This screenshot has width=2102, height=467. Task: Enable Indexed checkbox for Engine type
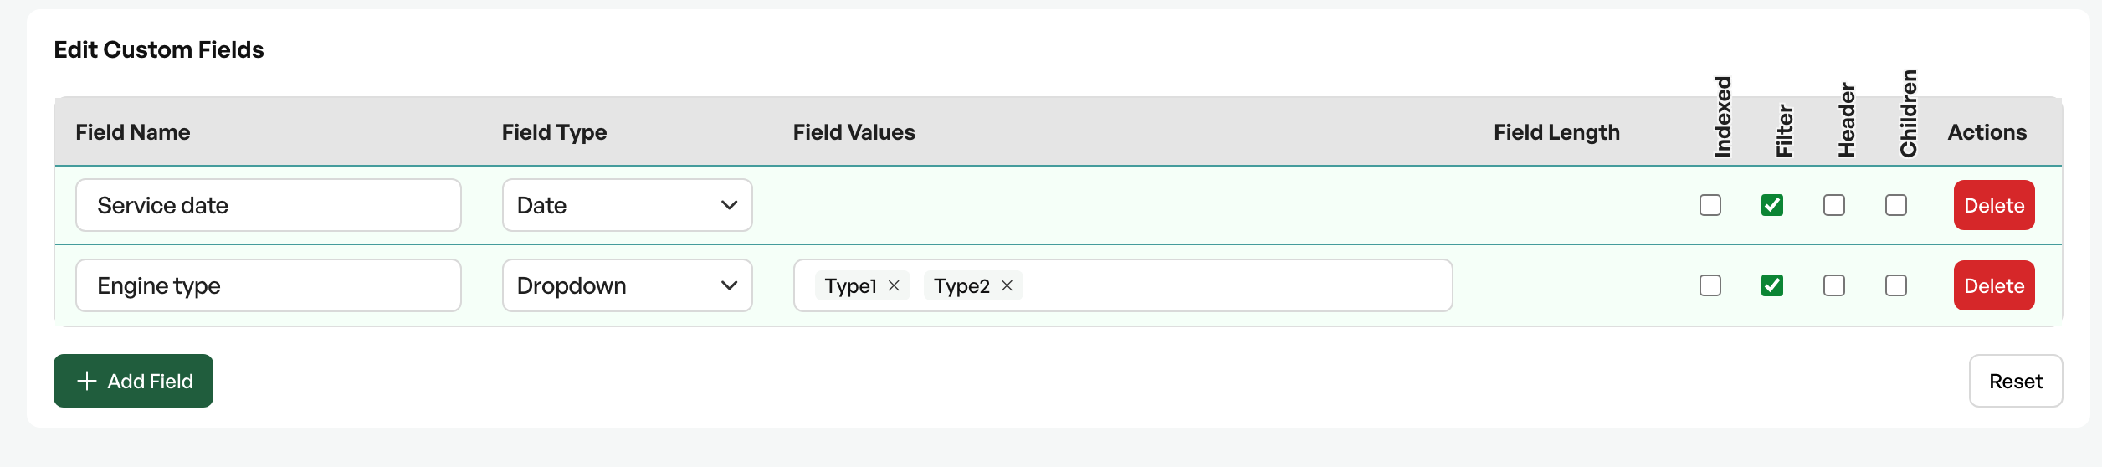[x=1710, y=285]
